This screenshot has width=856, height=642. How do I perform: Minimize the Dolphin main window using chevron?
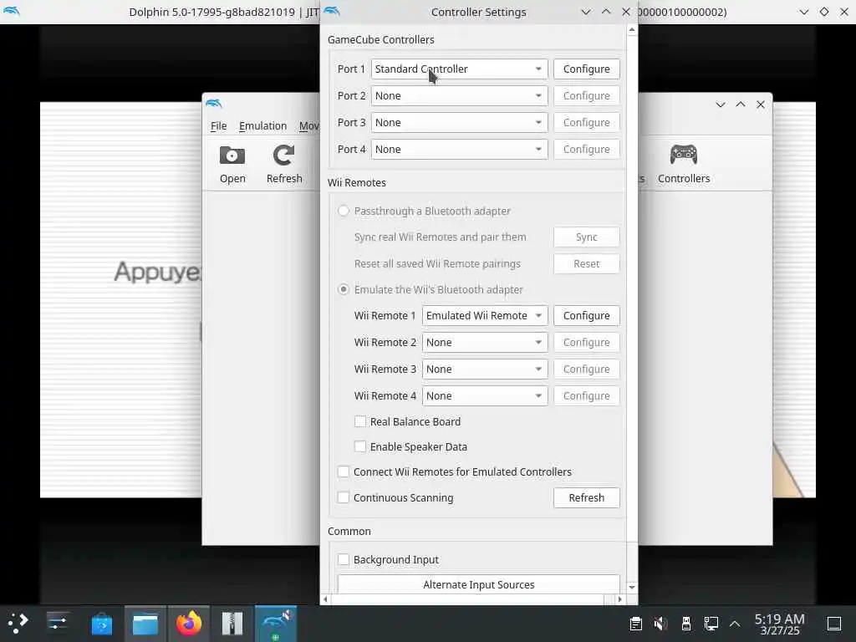[720, 104]
